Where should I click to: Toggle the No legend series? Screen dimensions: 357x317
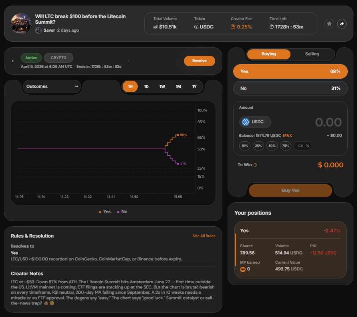click(x=122, y=211)
